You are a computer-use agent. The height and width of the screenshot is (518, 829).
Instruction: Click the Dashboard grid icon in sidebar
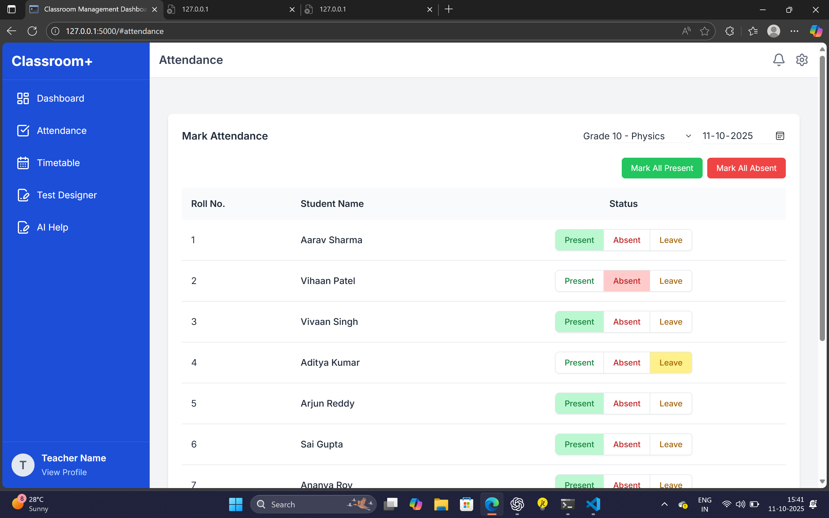click(23, 98)
